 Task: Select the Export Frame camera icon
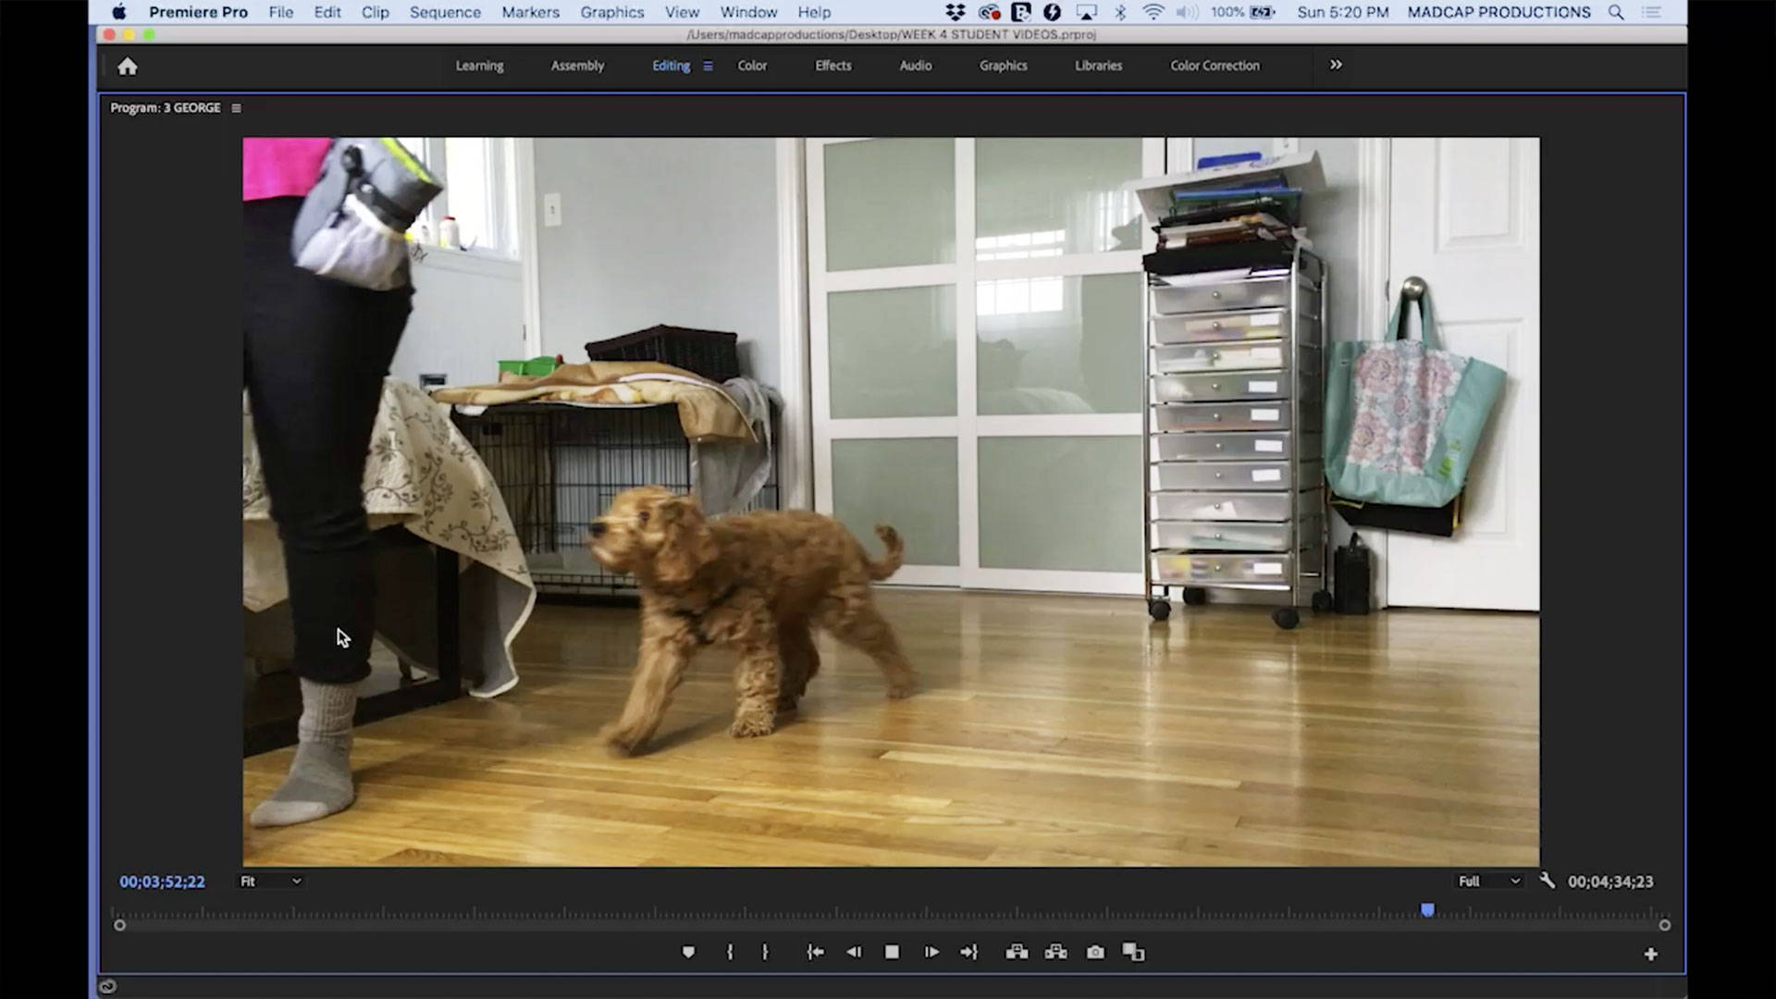click(1095, 952)
